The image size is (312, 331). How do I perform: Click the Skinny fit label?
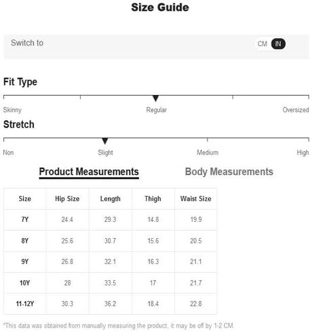(x=12, y=110)
